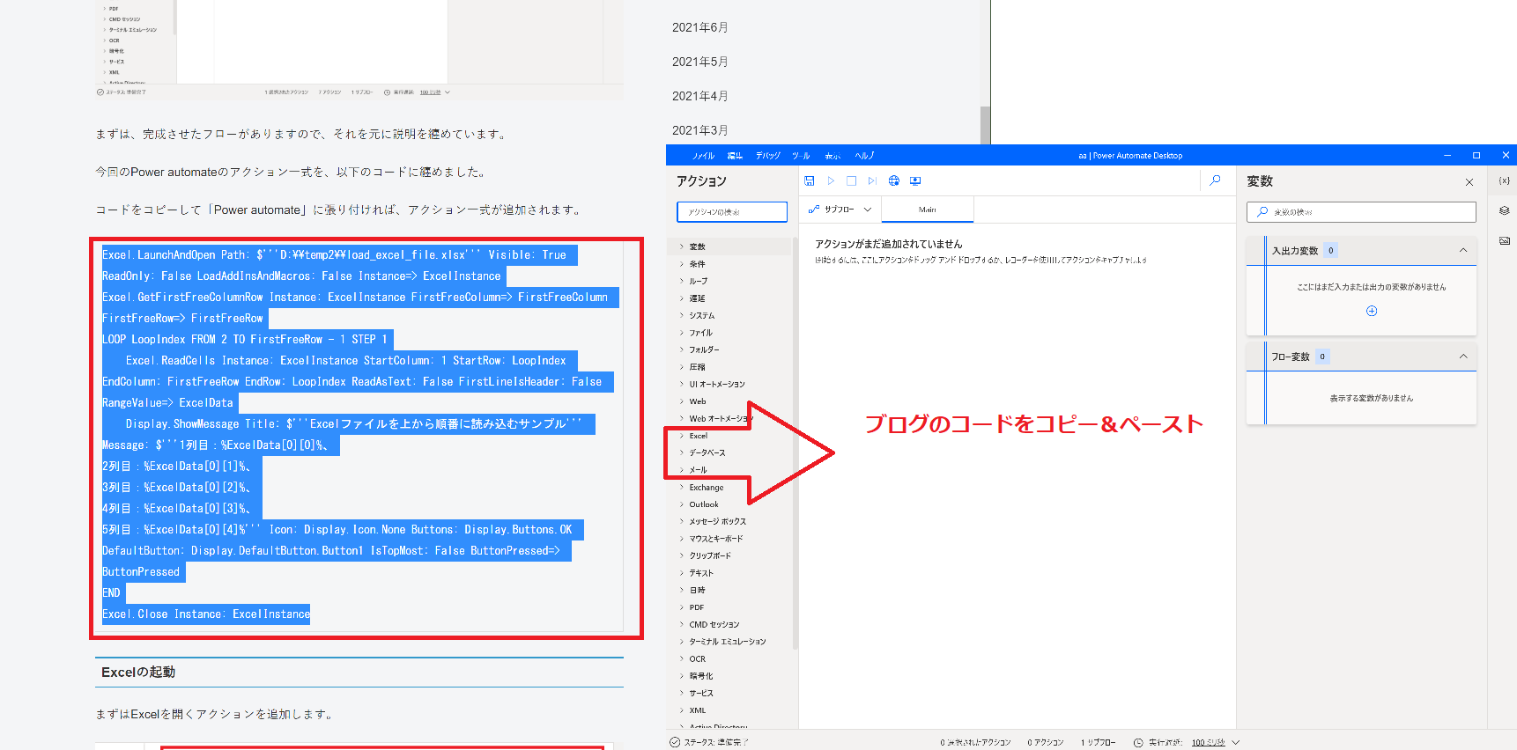Click the 2021年3月 archive link

699,130
